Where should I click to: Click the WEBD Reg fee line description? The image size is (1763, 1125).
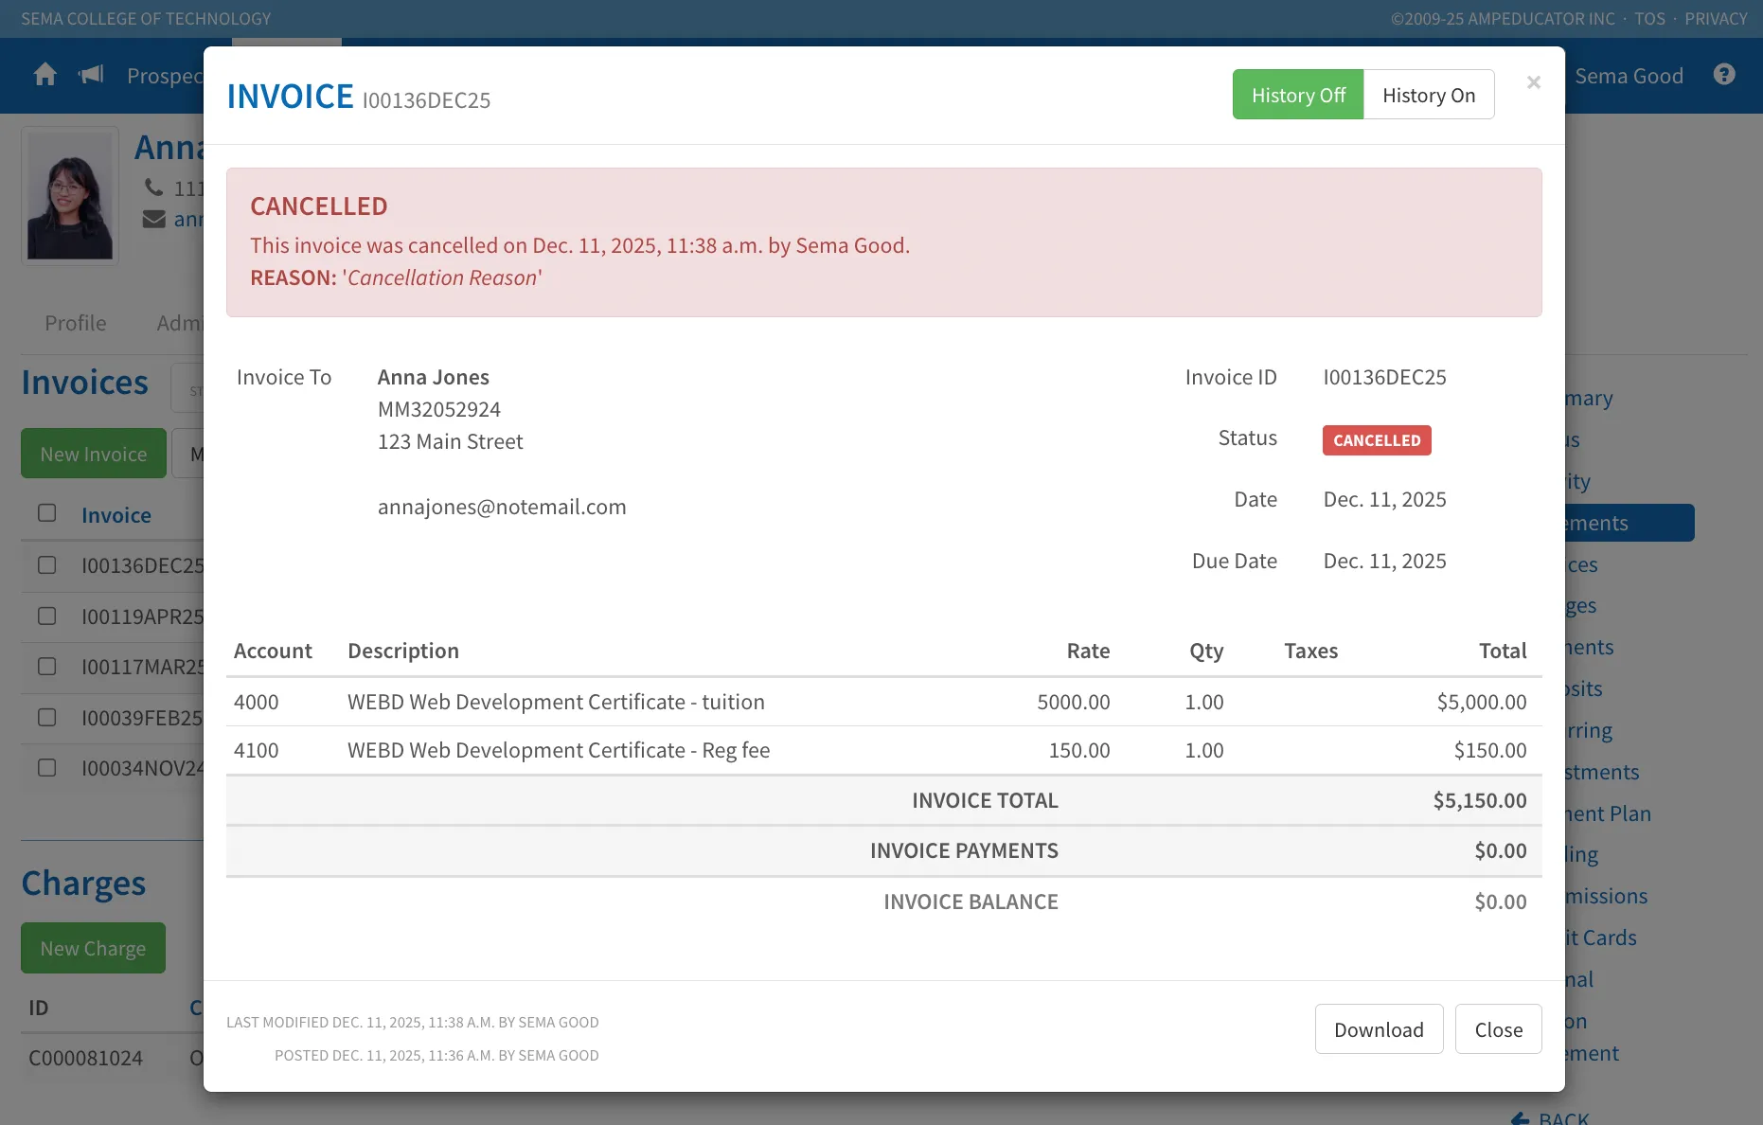pos(559,750)
